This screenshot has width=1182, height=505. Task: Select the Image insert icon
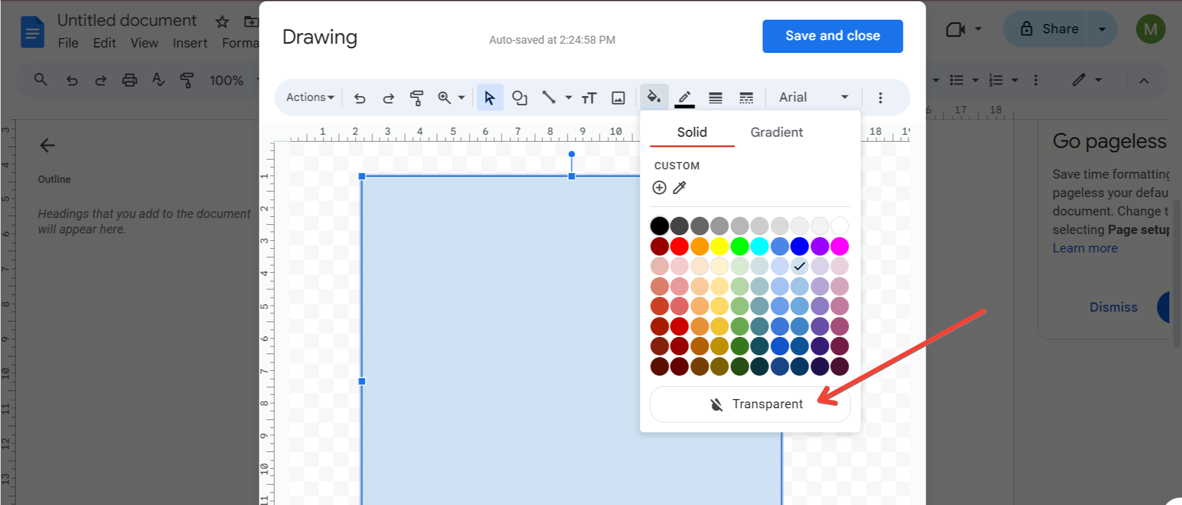pyautogui.click(x=618, y=97)
